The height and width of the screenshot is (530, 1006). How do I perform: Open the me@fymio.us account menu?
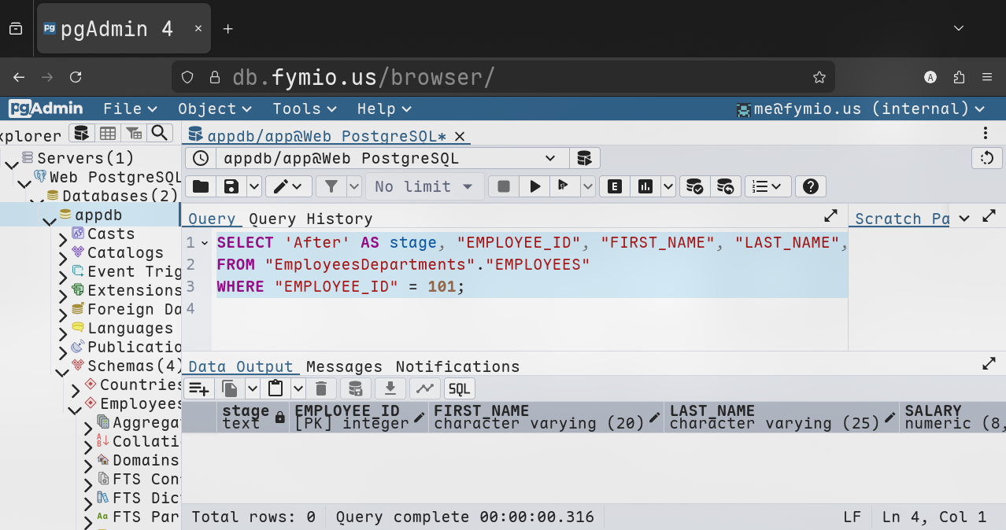click(860, 109)
